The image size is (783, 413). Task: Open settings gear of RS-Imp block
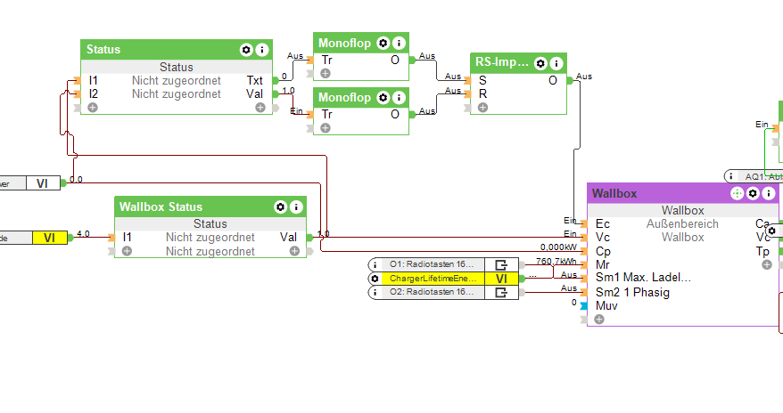540,64
